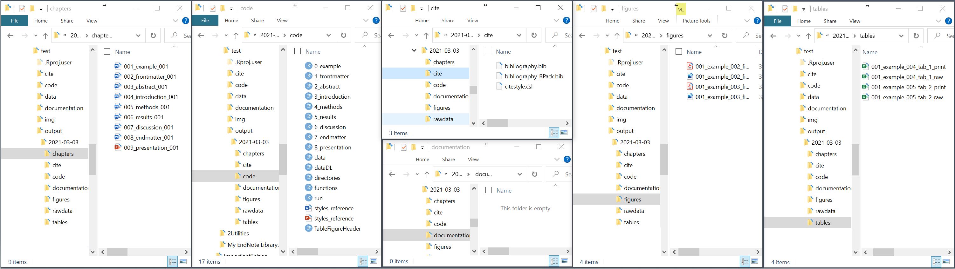This screenshot has height=269, width=955.
Task: Click the search box in code window
Action: (368, 35)
